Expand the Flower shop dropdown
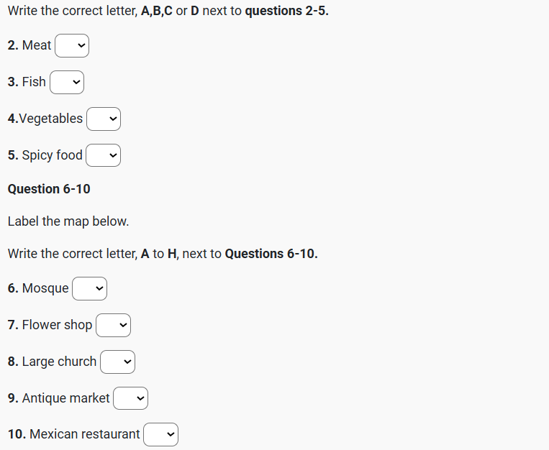The width and height of the screenshot is (549, 450). coord(114,326)
